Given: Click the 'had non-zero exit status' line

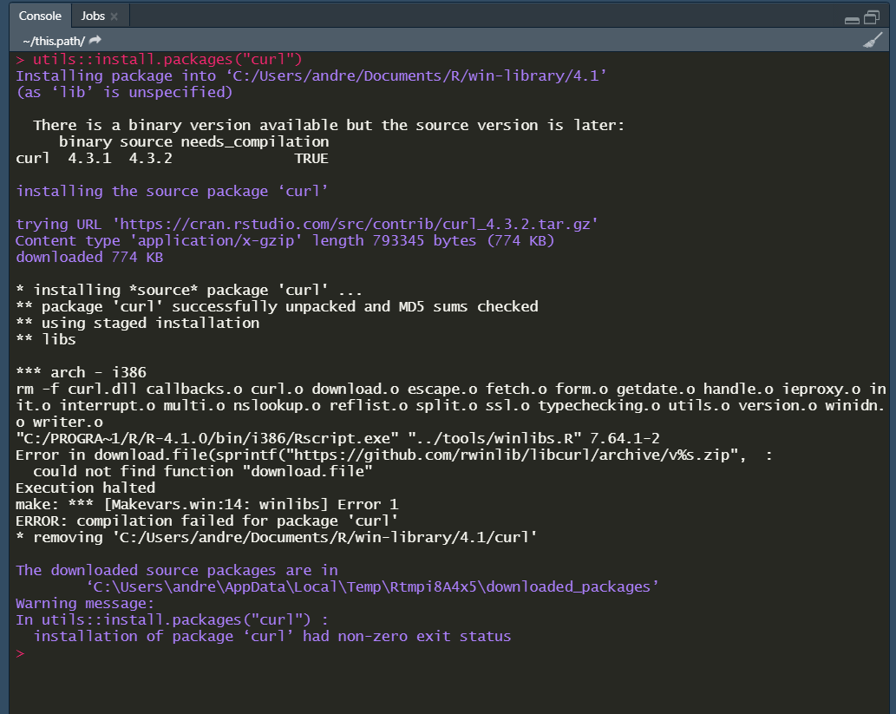Looking at the screenshot, I should coord(272,637).
